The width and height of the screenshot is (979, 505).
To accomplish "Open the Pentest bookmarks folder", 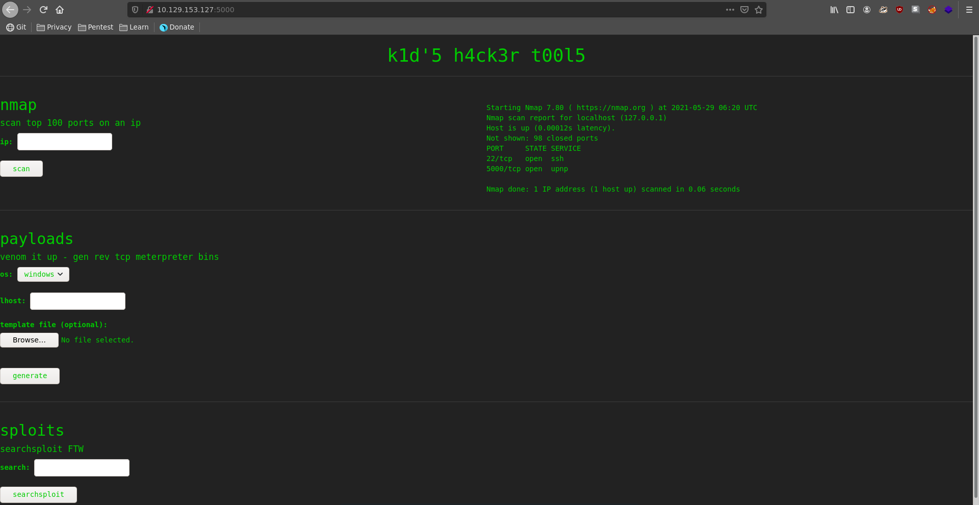I will (x=96, y=27).
